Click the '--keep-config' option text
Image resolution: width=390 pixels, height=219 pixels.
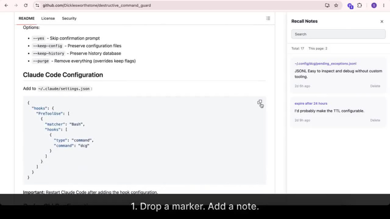48,46
